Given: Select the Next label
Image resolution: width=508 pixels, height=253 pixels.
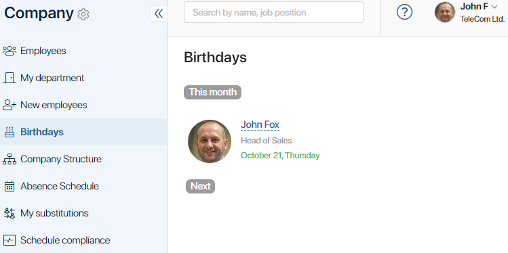Looking at the screenshot, I should [x=200, y=186].
